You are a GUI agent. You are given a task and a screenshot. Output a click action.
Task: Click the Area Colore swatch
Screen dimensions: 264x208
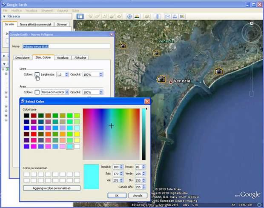click(37, 92)
